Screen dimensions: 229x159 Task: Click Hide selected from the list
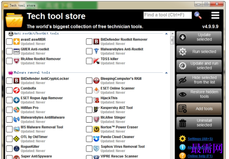199,80
